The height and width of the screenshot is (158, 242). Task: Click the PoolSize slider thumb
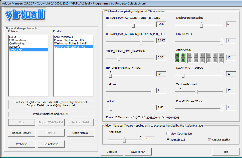click(111, 108)
